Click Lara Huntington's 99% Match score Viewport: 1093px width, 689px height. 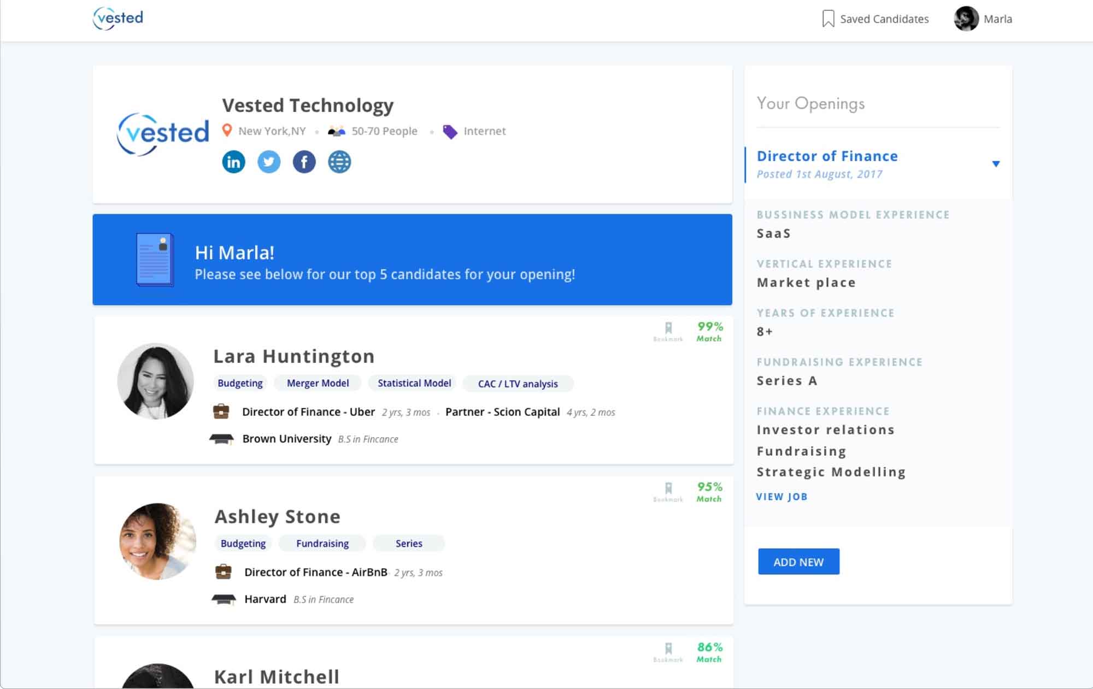[709, 331]
